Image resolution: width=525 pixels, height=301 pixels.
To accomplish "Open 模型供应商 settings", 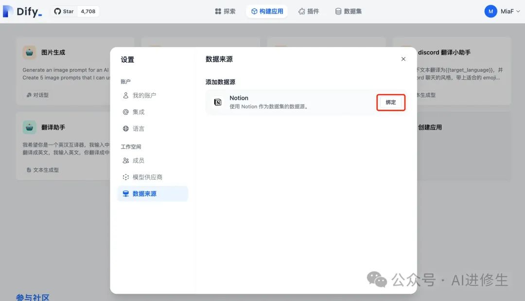I will coord(153,177).
